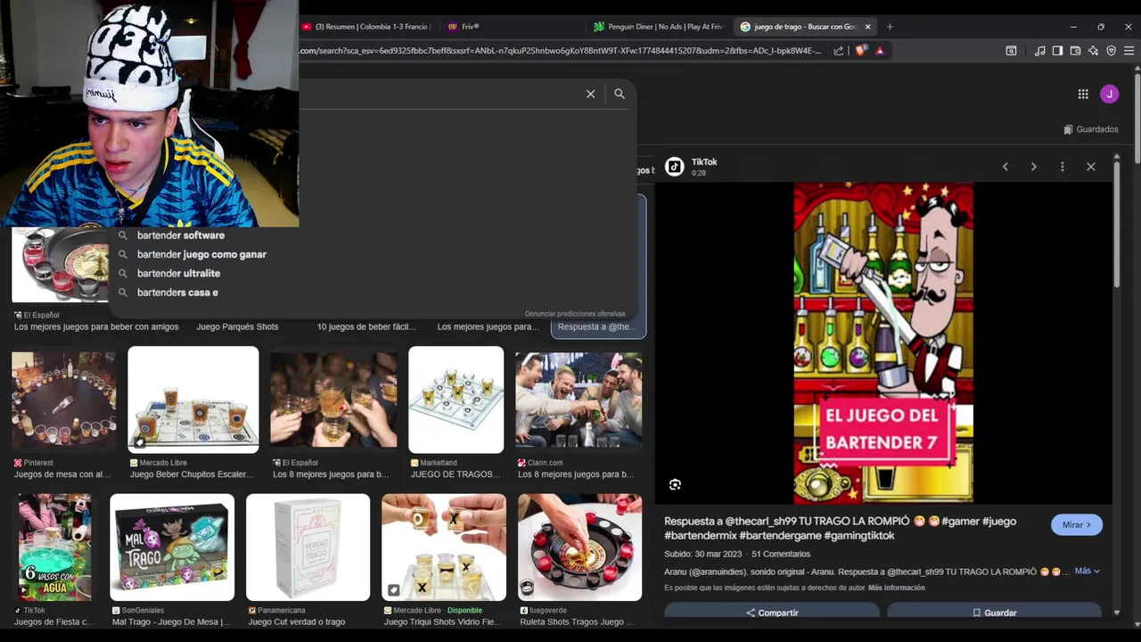Image resolution: width=1141 pixels, height=642 pixels.
Task: Go to previous image in preview panel
Action: [x=1006, y=167]
